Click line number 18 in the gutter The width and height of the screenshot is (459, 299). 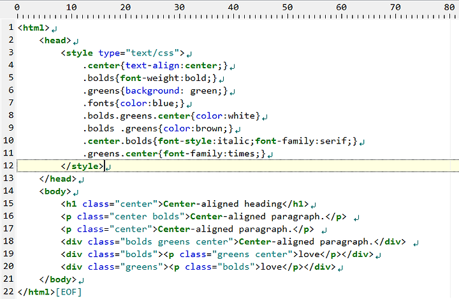8,241
